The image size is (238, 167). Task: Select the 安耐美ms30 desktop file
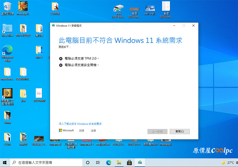point(151,143)
